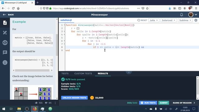Open the notifications bell

pos(182,15)
